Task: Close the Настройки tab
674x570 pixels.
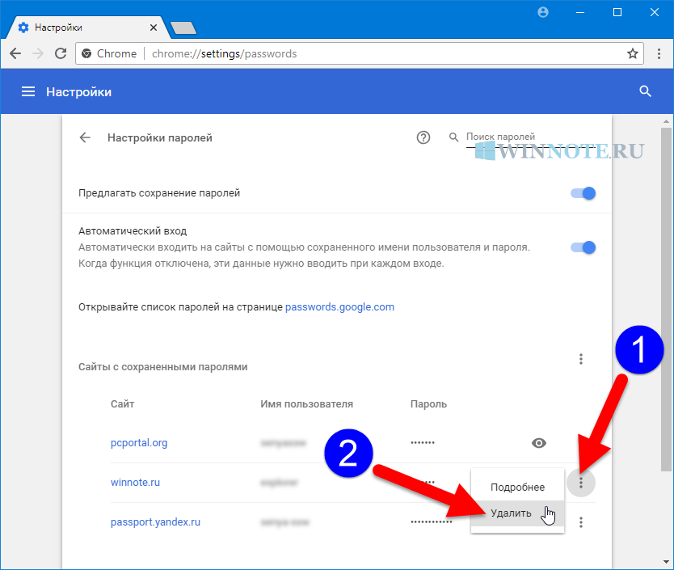Action: point(154,27)
